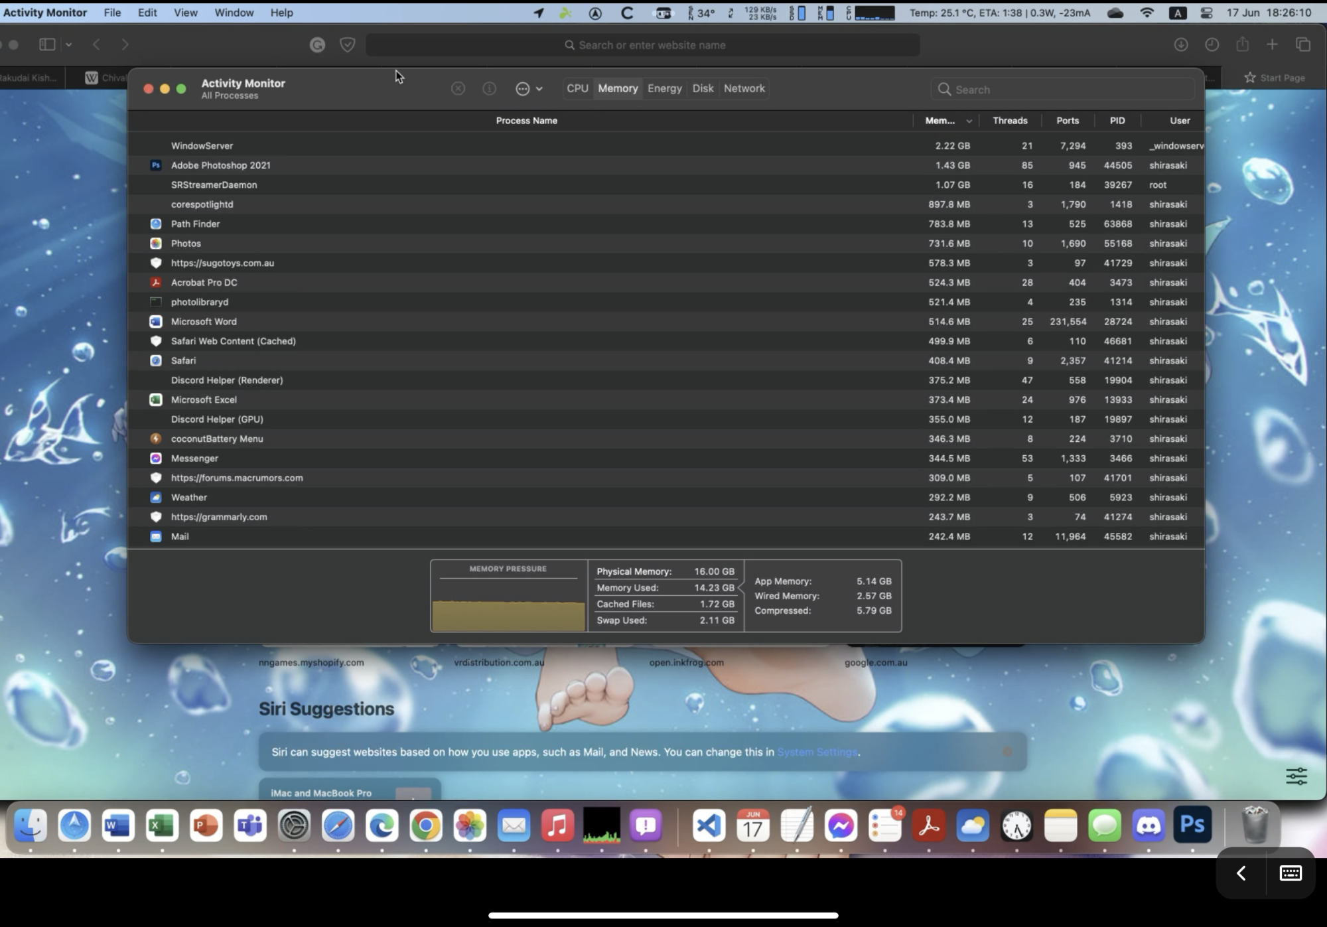Screen dimensions: 1327x927
Task: Click the System Settings link
Action: click(817, 752)
